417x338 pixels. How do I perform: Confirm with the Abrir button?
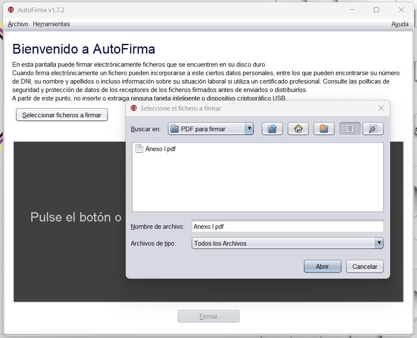click(322, 266)
